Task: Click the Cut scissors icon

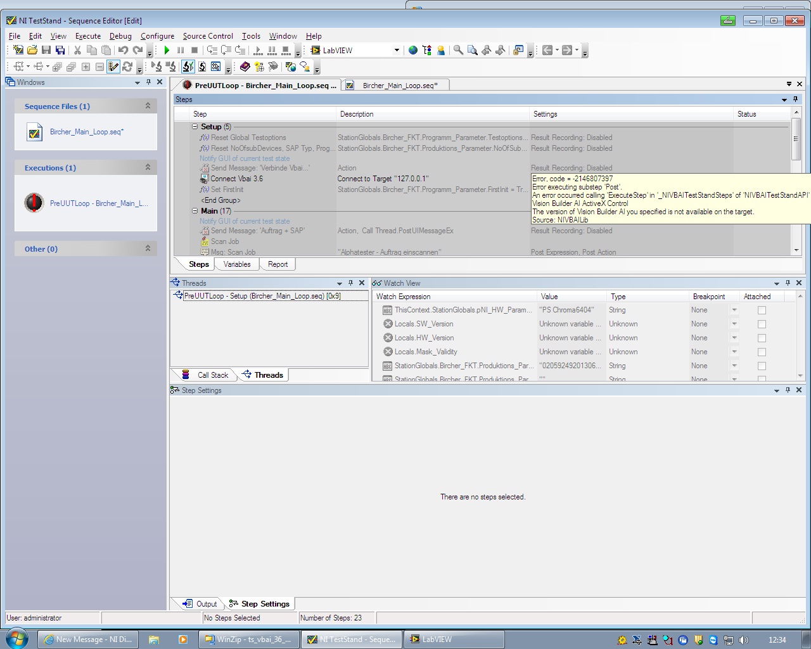Action: (77, 50)
